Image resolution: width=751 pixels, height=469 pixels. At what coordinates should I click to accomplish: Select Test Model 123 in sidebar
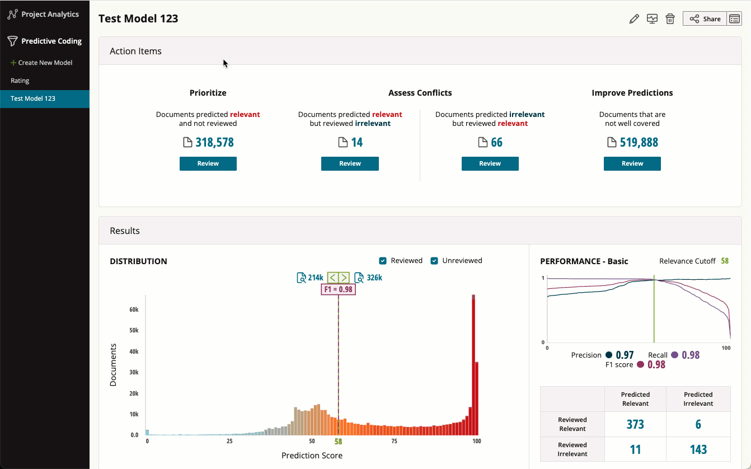(33, 99)
